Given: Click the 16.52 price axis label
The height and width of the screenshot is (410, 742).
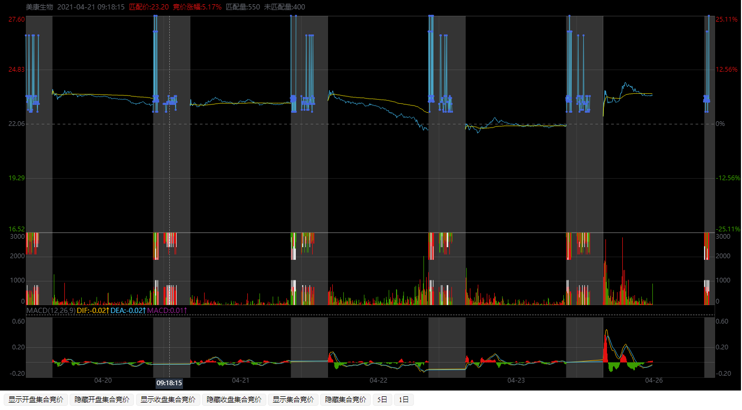Looking at the screenshot, I should click(x=16, y=229).
